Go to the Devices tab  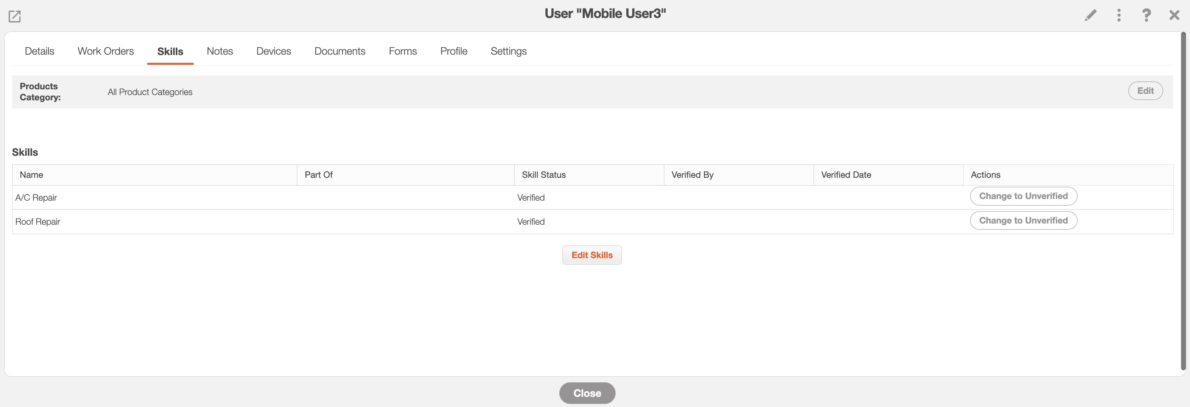pos(274,51)
